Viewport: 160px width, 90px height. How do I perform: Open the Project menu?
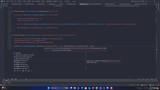click(x=19, y=1)
